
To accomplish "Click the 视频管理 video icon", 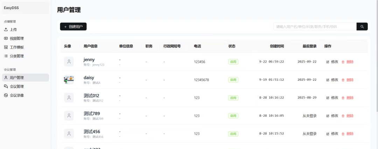I will click(6, 38).
